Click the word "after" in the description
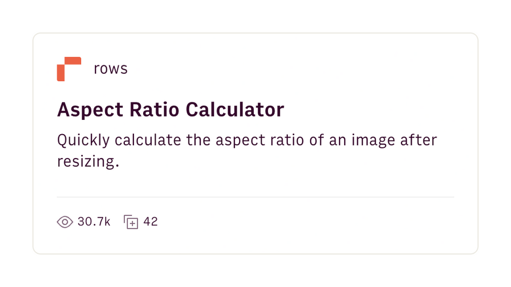The image size is (511, 287). tap(420, 140)
